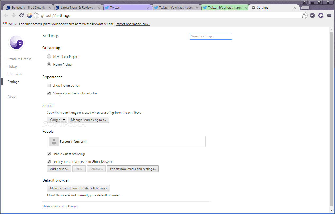Click Add person button

tap(59, 169)
